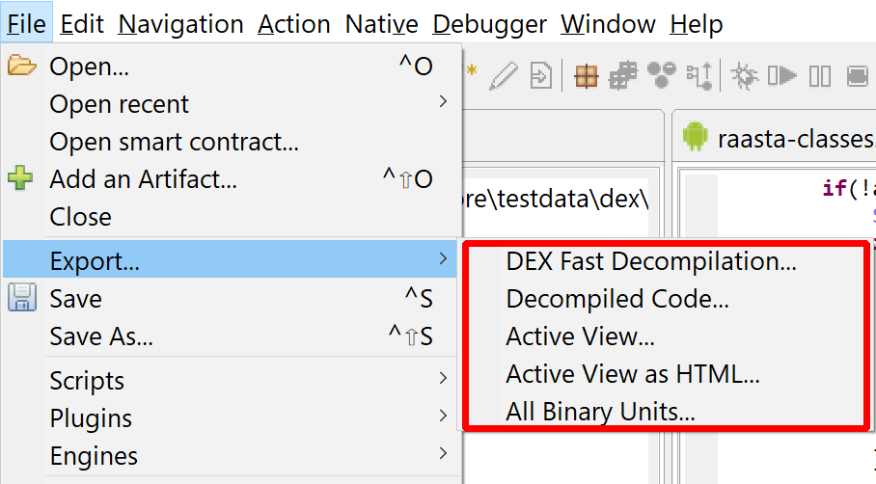Open the Debugger menu
This screenshot has height=484, width=876.
(x=489, y=24)
